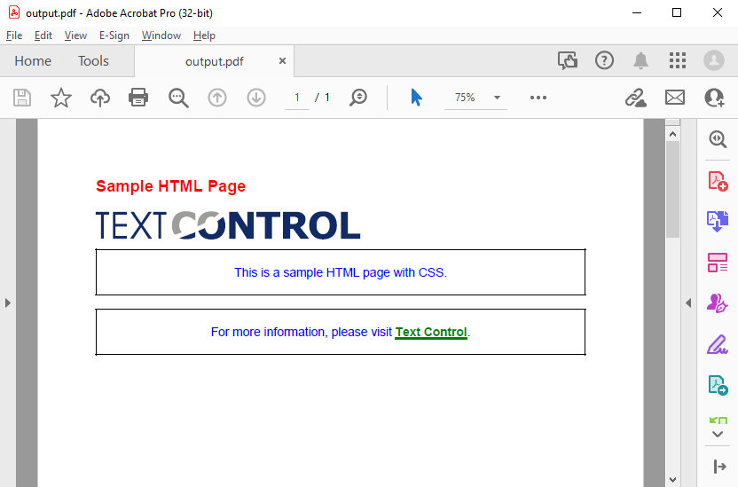Follow the Text Control hyperlink
The image size is (738, 487).
[x=431, y=332]
